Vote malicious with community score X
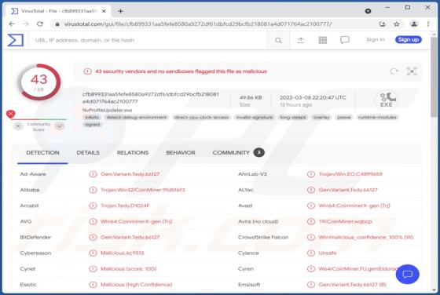Screen dimensions: 440x295 (18, 126)
